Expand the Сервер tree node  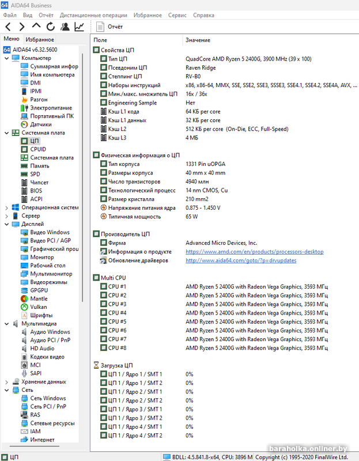[6, 216]
